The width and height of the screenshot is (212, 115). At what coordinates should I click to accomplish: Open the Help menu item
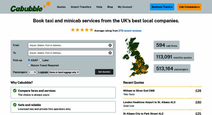point(99,7)
